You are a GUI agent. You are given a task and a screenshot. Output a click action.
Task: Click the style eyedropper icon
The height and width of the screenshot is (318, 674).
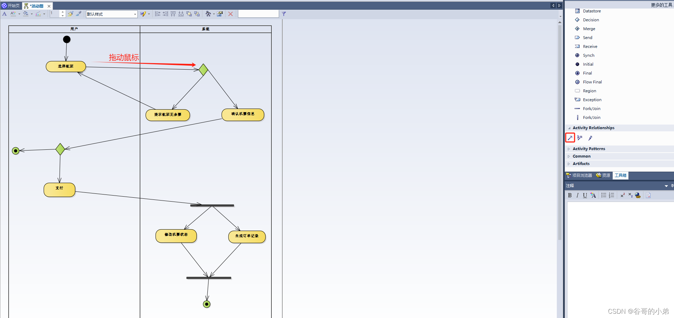click(x=79, y=14)
